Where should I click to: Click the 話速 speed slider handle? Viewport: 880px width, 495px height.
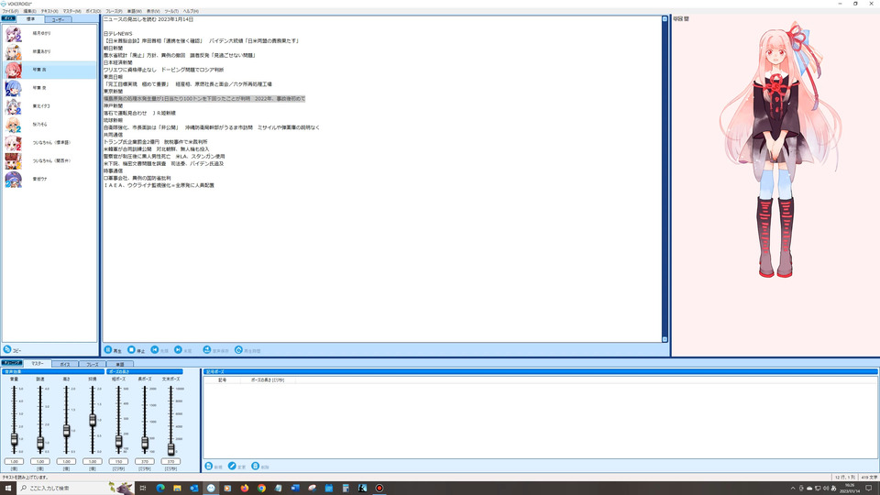coord(40,443)
